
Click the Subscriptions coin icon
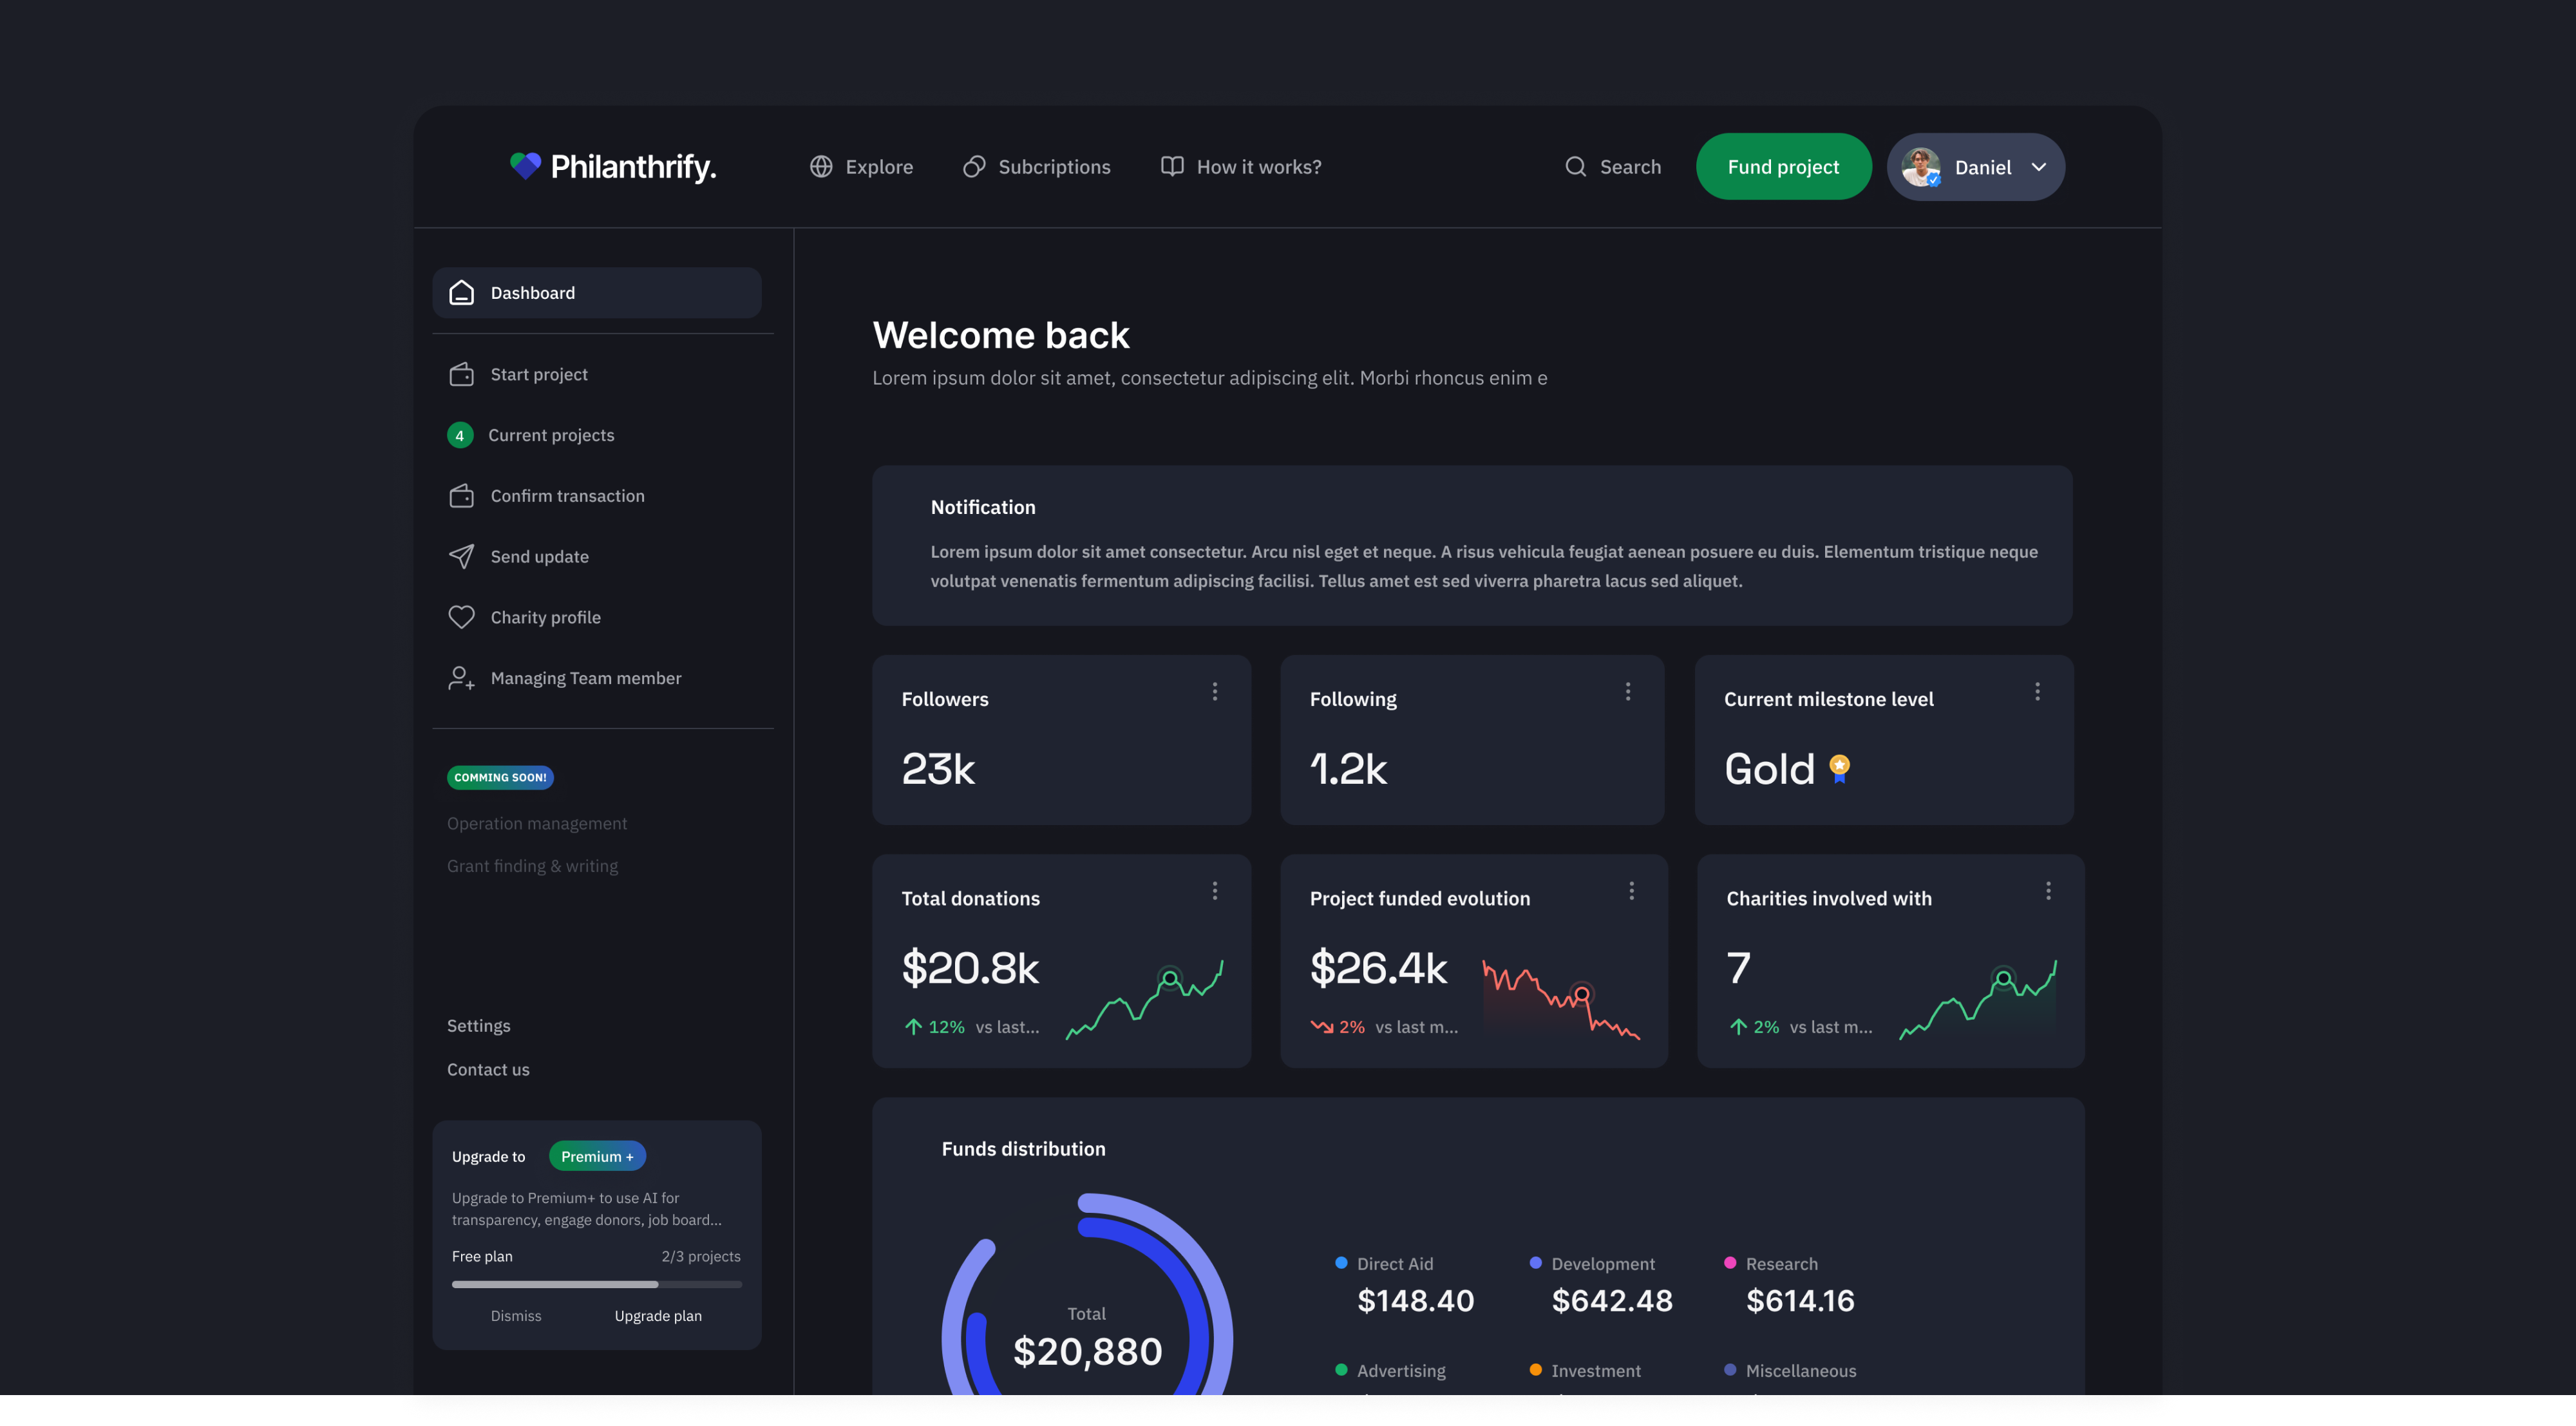pos(974,167)
